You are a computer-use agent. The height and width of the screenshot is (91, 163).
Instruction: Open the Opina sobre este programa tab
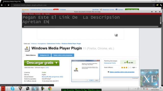(x=63, y=55)
